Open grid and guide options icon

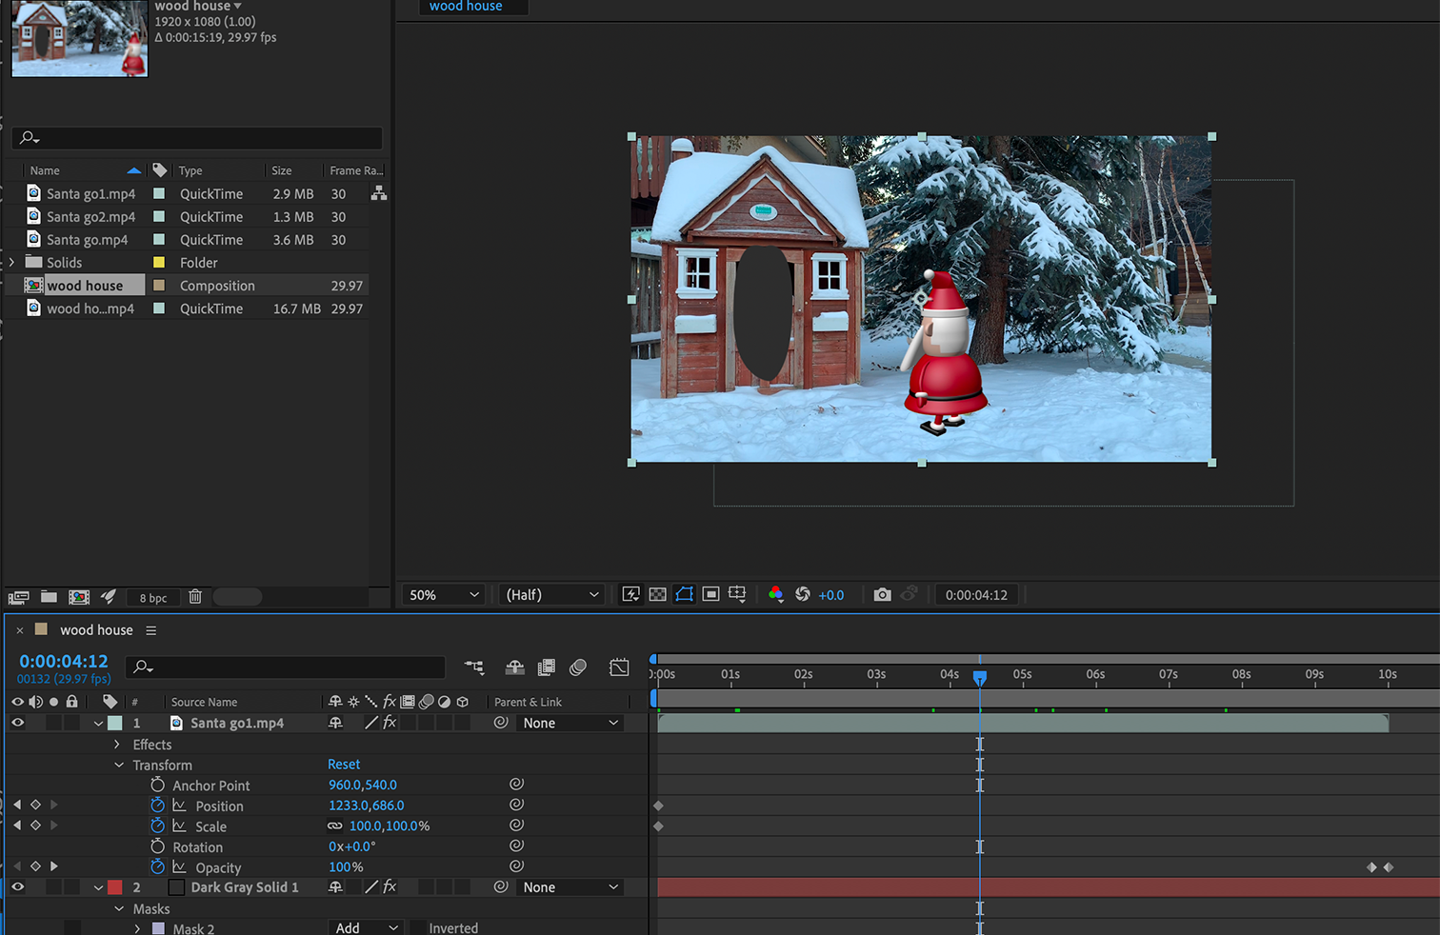[x=737, y=594]
